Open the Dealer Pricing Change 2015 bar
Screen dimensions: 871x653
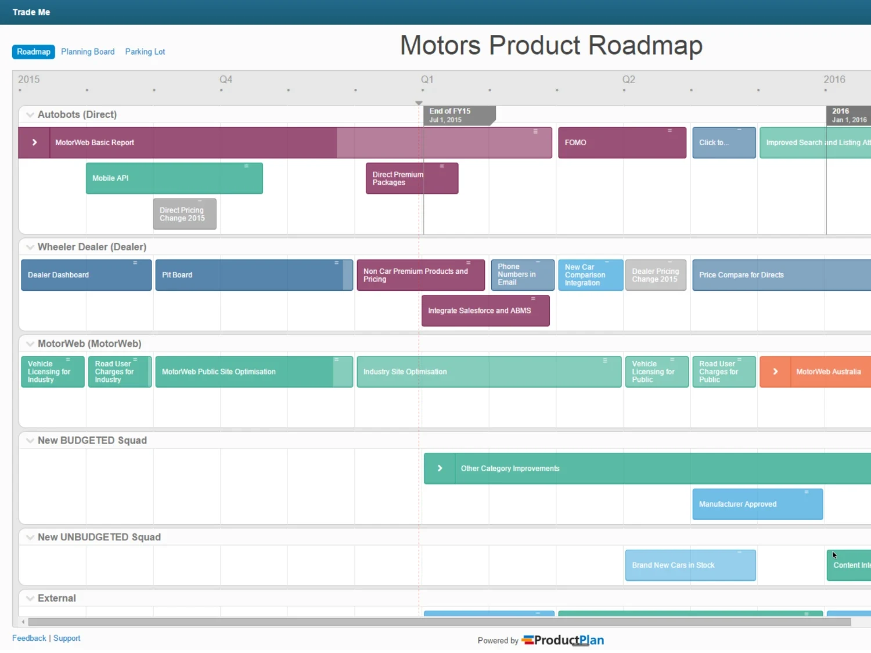[x=656, y=275]
